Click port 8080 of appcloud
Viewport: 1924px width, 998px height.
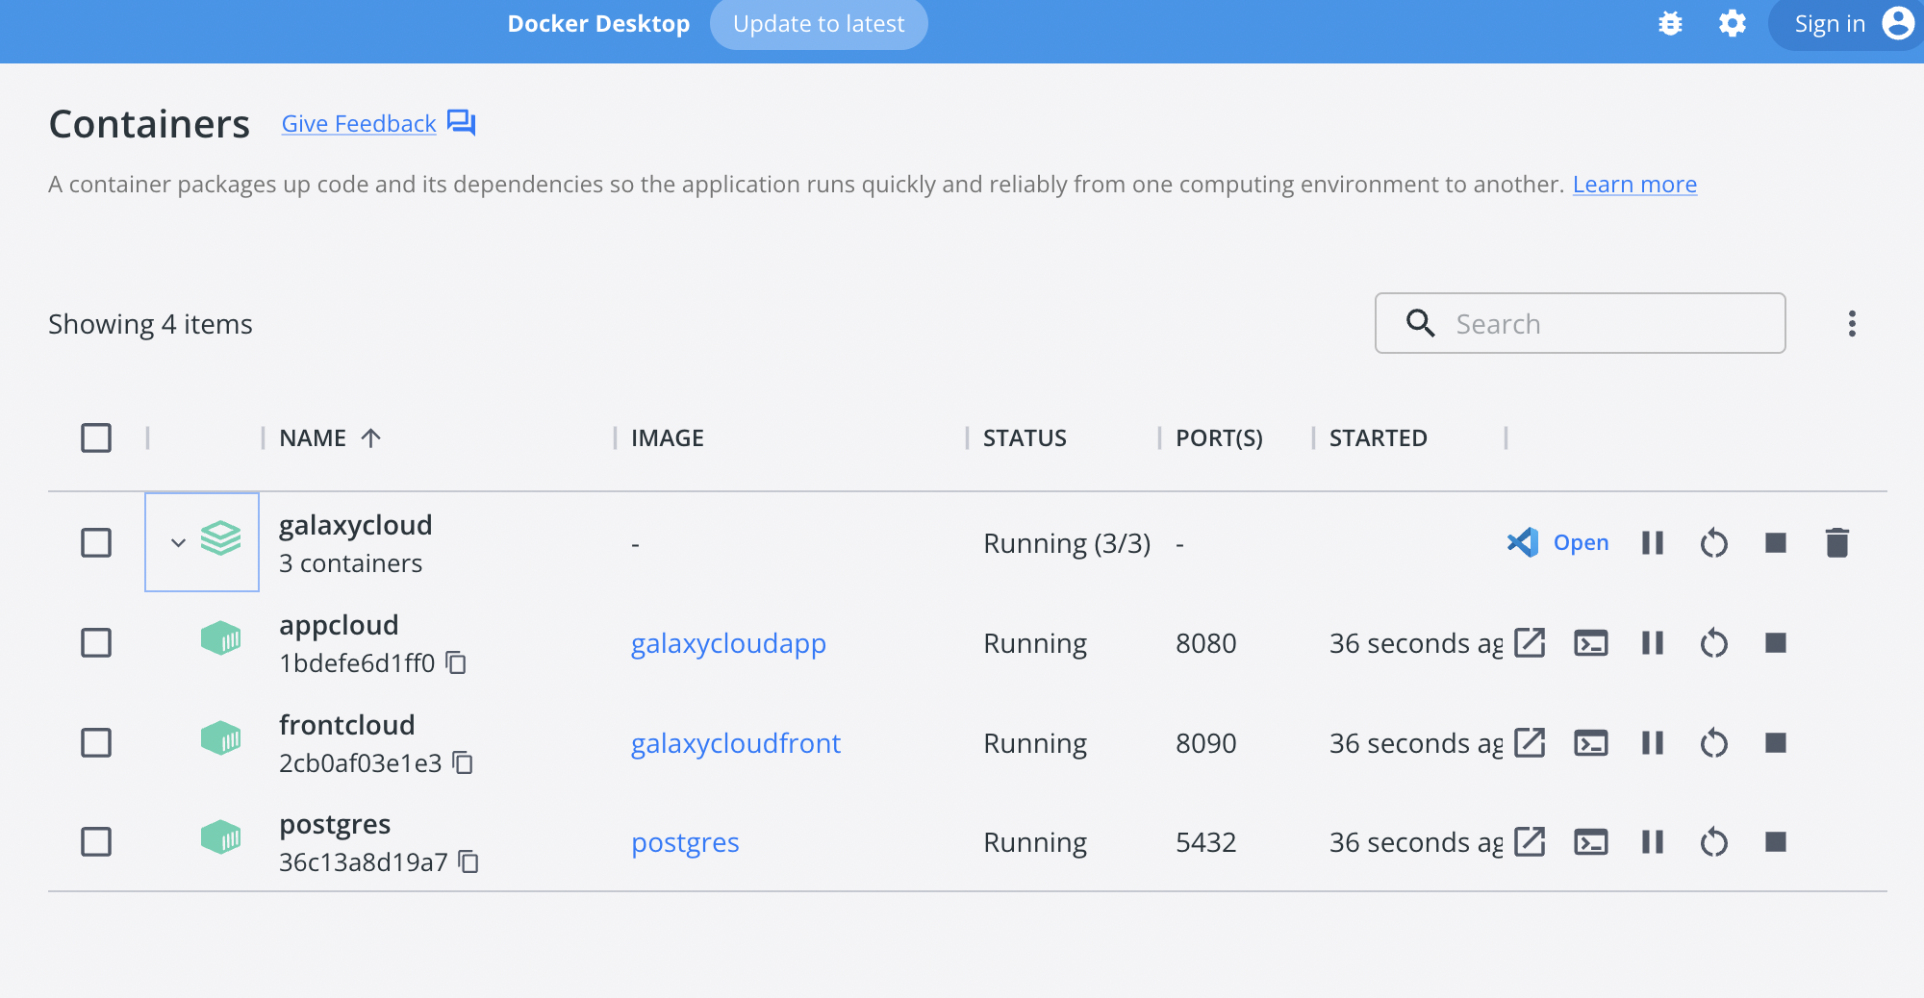coord(1206,643)
